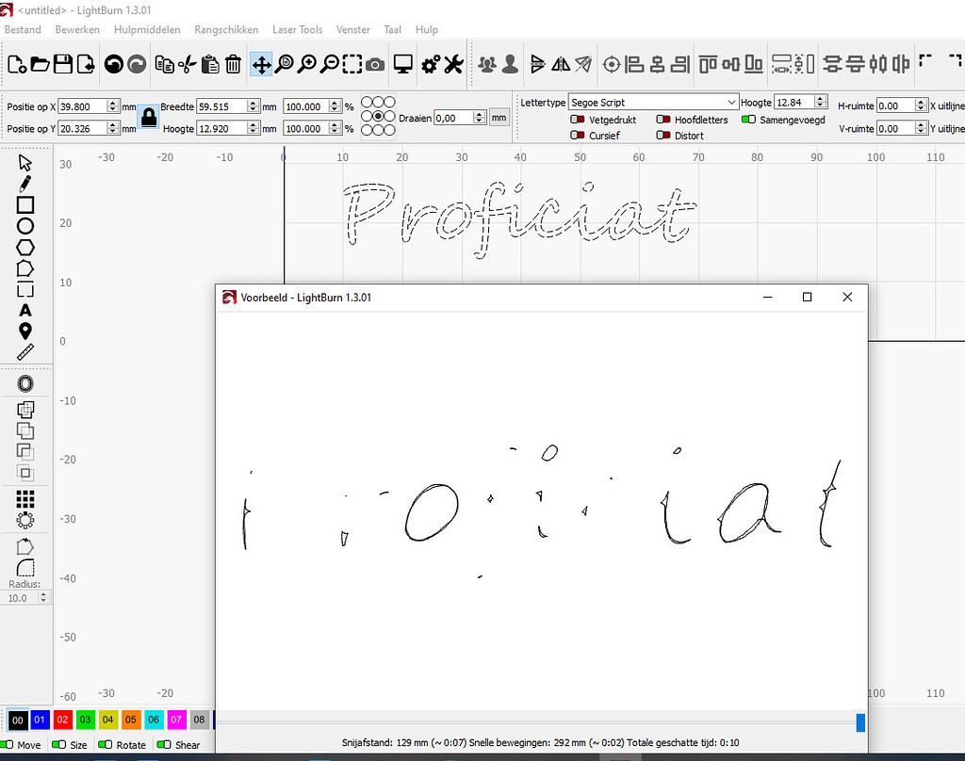Select the Zoom in magnifier icon
This screenshot has height=761, width=965.
click(x=306, y=64)
